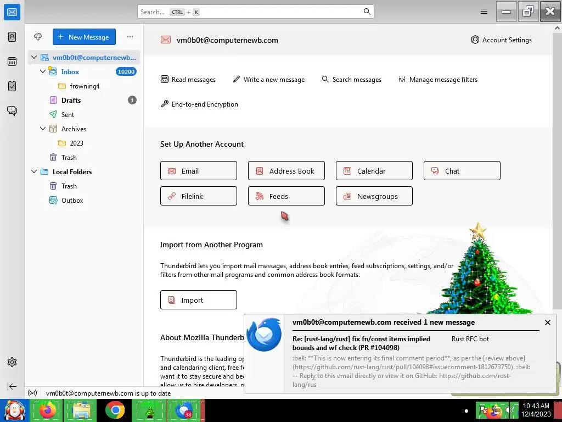This screenshot has width=562, height=422.
Task: Click the New Message button
Action: 84,37
